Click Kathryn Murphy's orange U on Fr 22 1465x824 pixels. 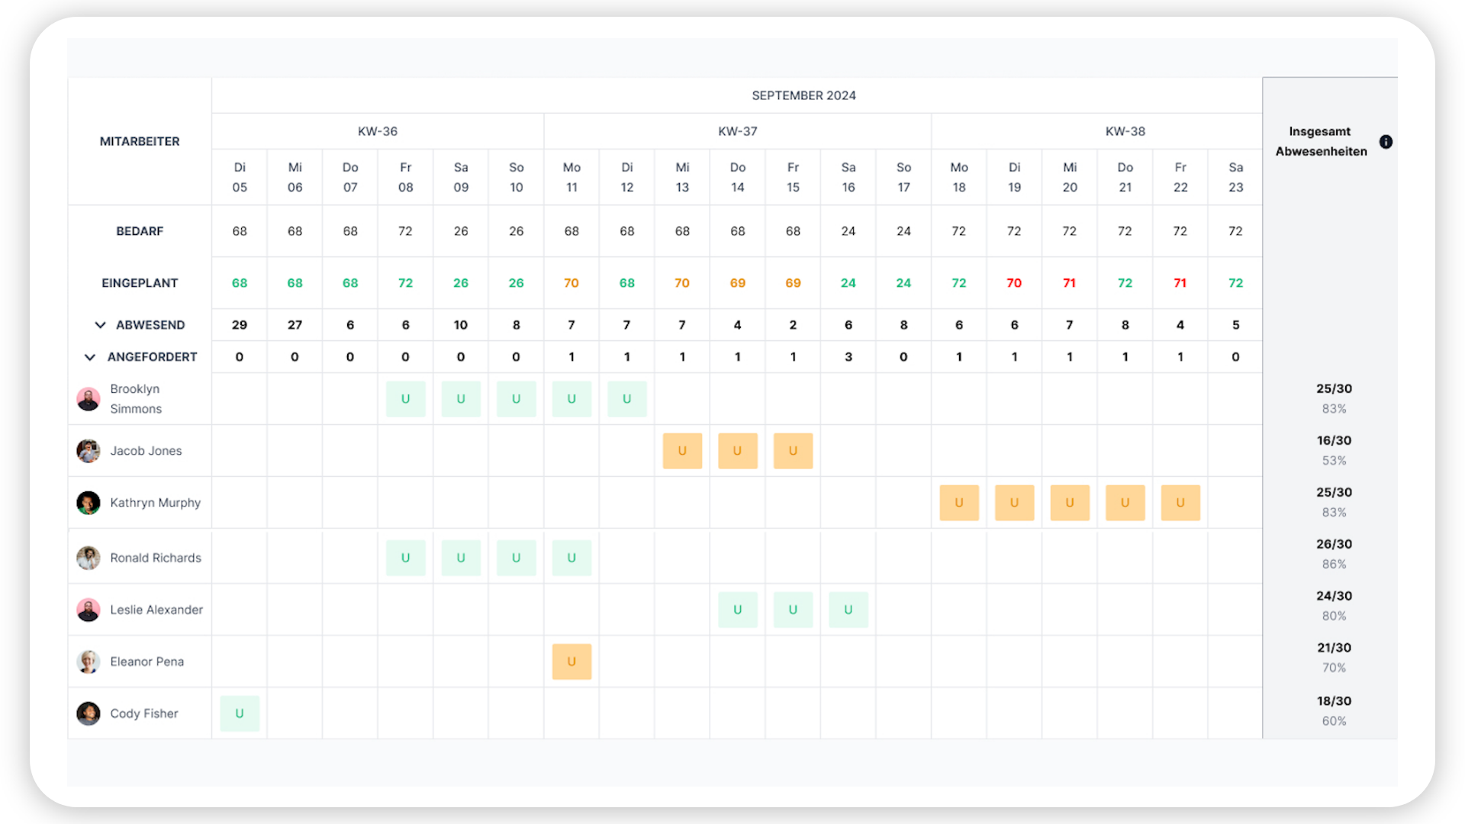coord(1180,503)
